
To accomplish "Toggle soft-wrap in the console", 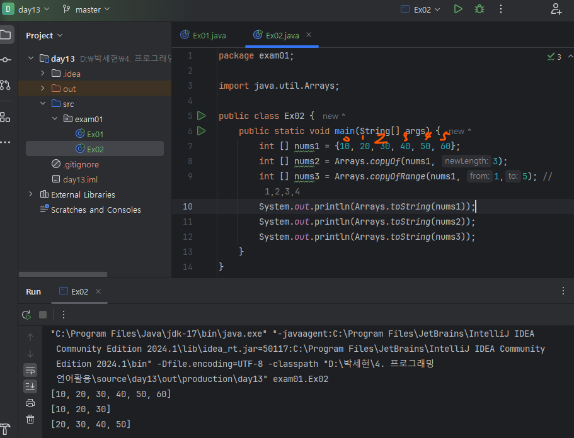I will pos(30,369).
